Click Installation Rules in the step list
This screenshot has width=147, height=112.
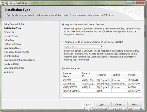click(12, 48)
